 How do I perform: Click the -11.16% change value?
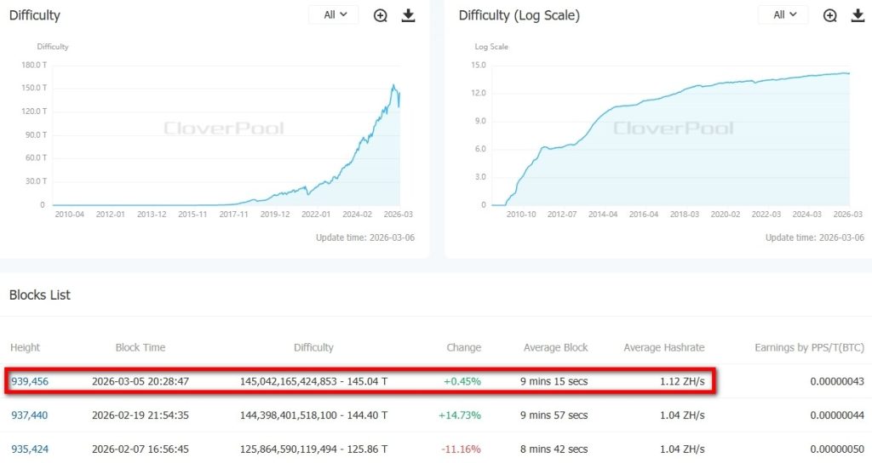tap(462, 449)
